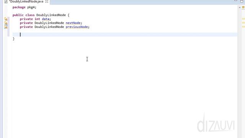Click the 'data' field name
Screen dimensions: 245x138
[46, 19]
